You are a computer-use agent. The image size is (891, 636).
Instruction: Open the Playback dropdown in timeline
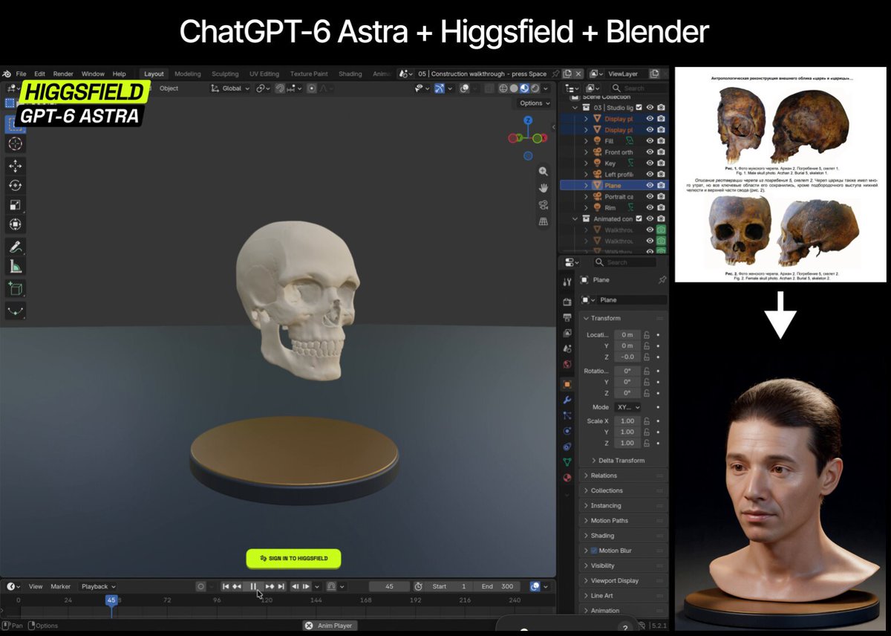[99, 586]
